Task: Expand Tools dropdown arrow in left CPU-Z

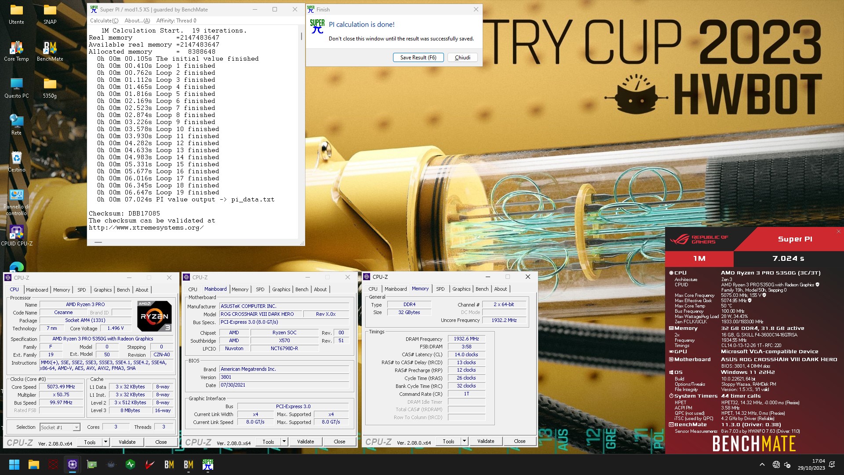Action: point(105,442)
